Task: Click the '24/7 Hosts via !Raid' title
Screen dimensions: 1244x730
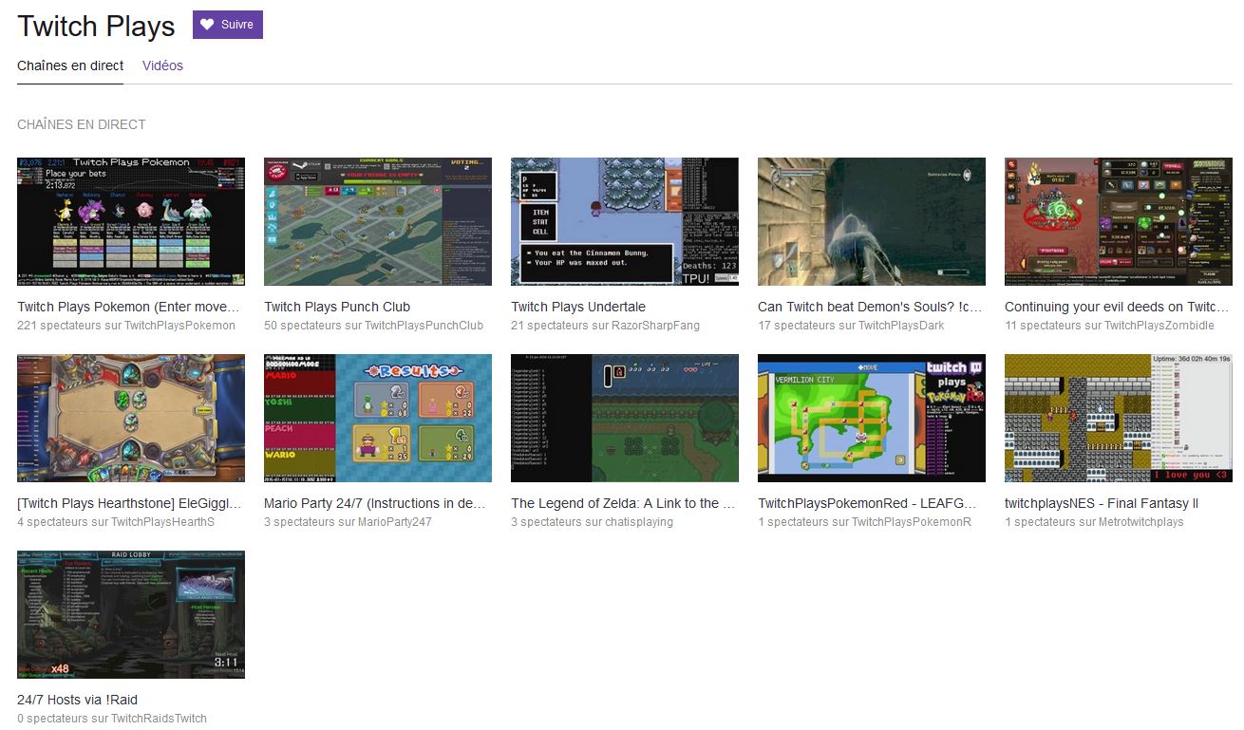Action: point(77,700)
